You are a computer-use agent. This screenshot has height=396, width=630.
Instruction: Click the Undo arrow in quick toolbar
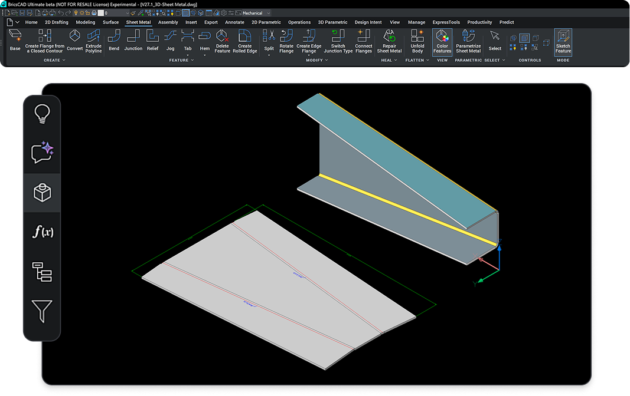[x=61, y=13]
